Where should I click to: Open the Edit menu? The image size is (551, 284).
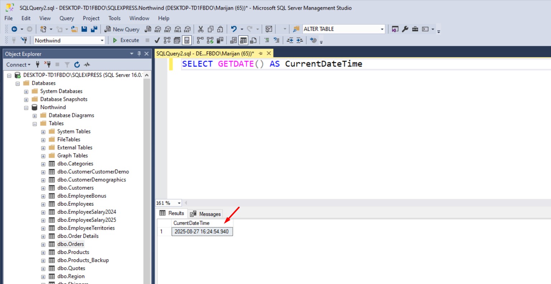coord(26,18)
